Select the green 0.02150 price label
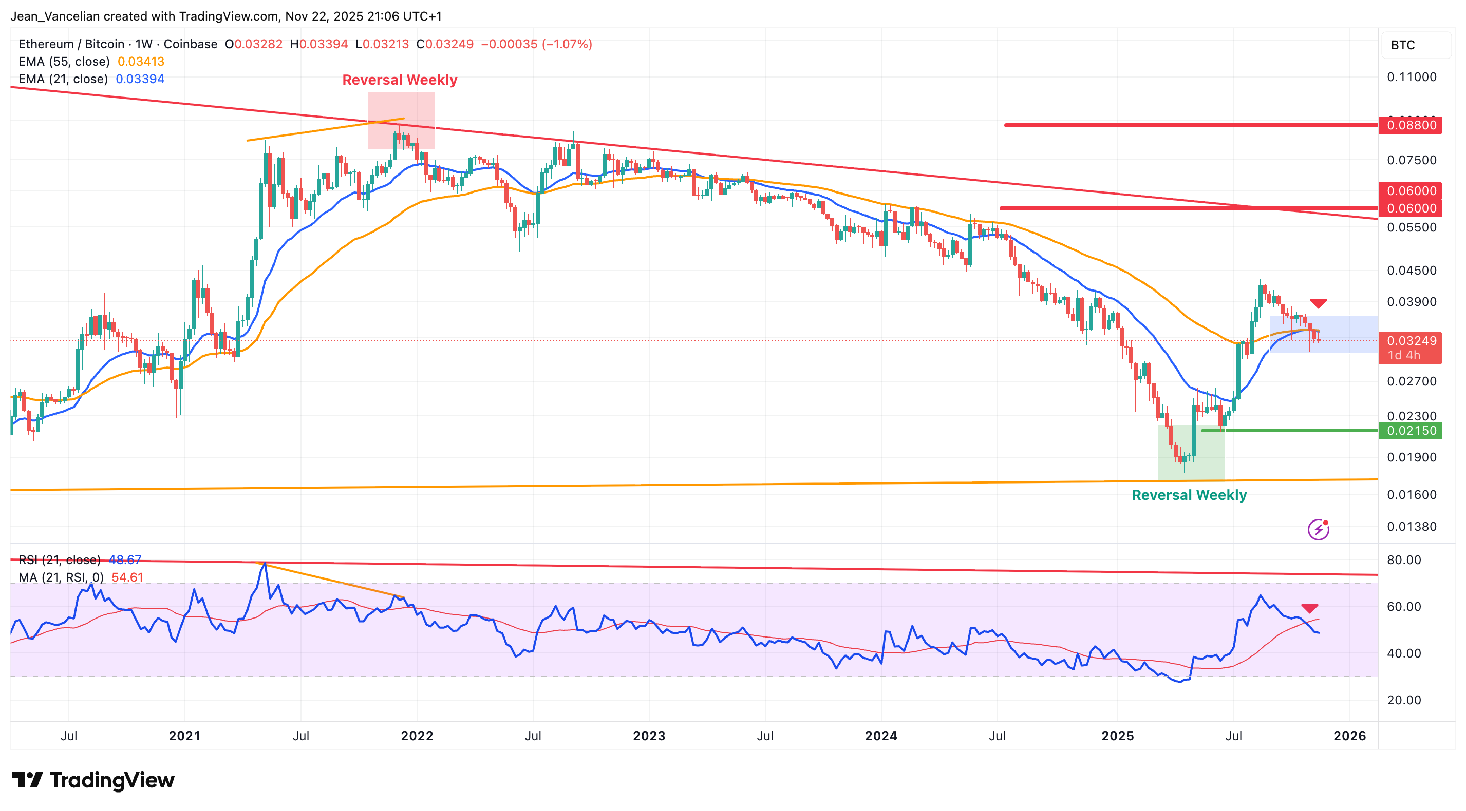 pyautogui.click(x=1410, y=431)
